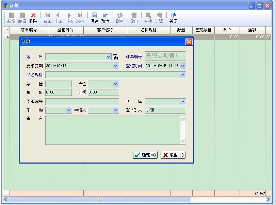The height and width of the screenshot is (205, 276).
Task: Click into the 备注 remarks text area
Action: click(x=112, y=130)
